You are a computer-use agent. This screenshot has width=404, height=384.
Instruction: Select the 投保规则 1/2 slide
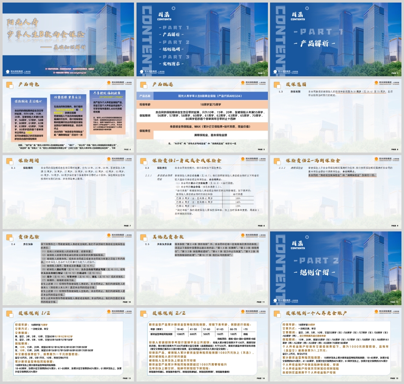coord(68,345)
